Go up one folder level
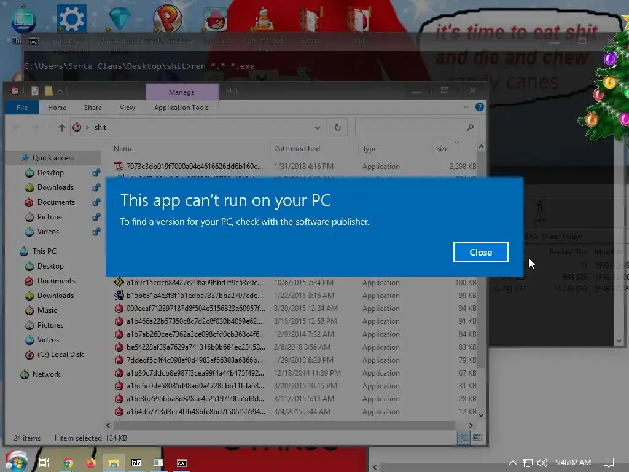 coord(61,128)
